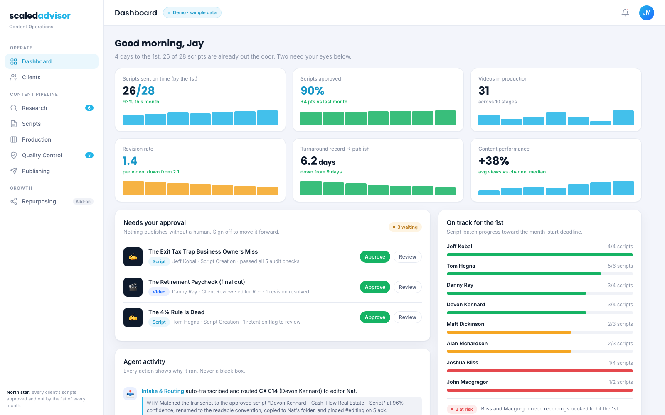665x415 pixels.
Task: Click the Clients people icon
Action: (14, 77)
